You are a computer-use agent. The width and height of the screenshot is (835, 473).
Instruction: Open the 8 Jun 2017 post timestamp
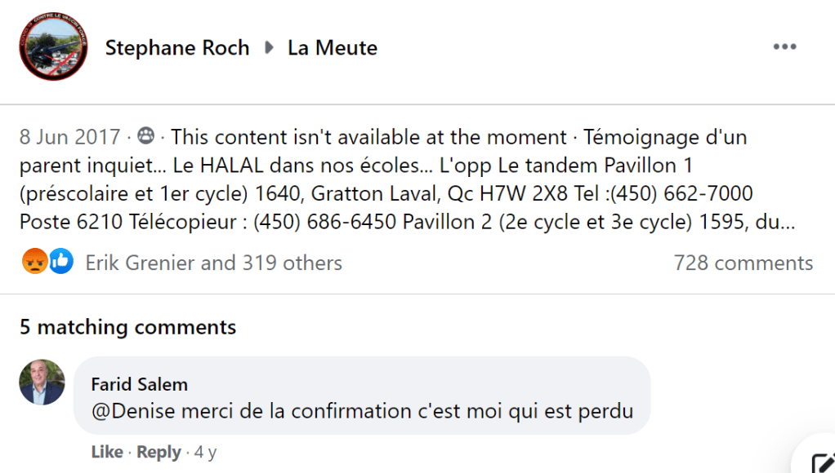point(70,137)
